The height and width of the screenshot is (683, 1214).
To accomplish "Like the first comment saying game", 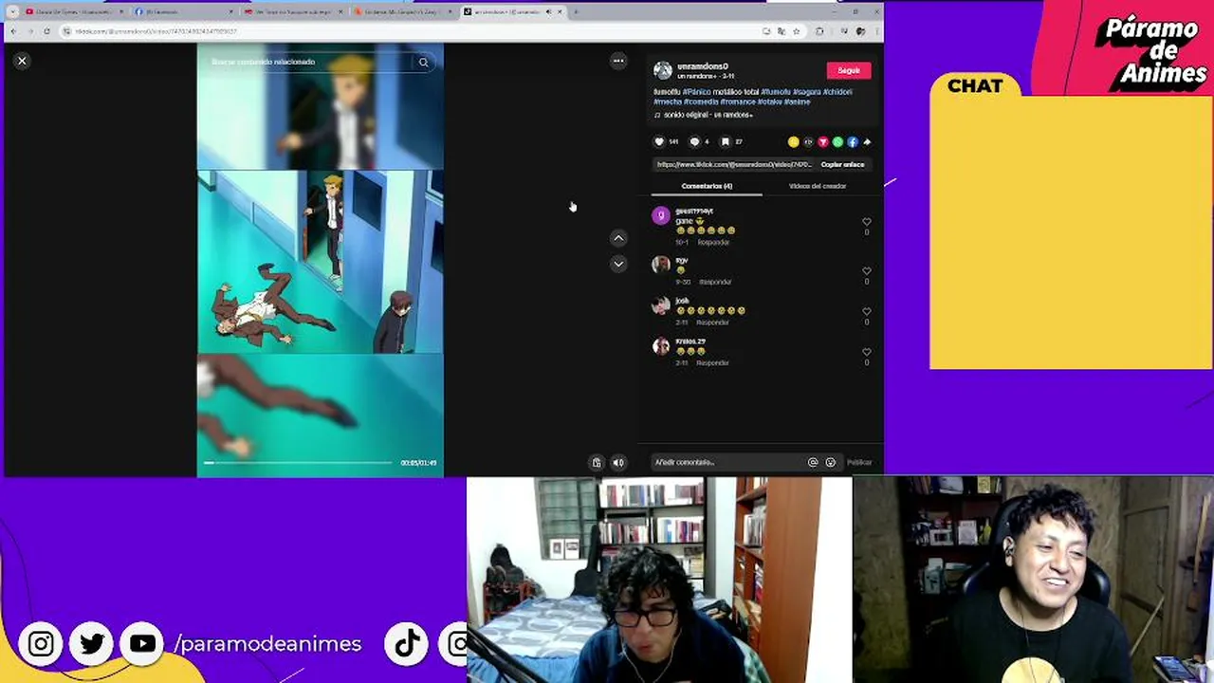I will [x=866, y=222].
